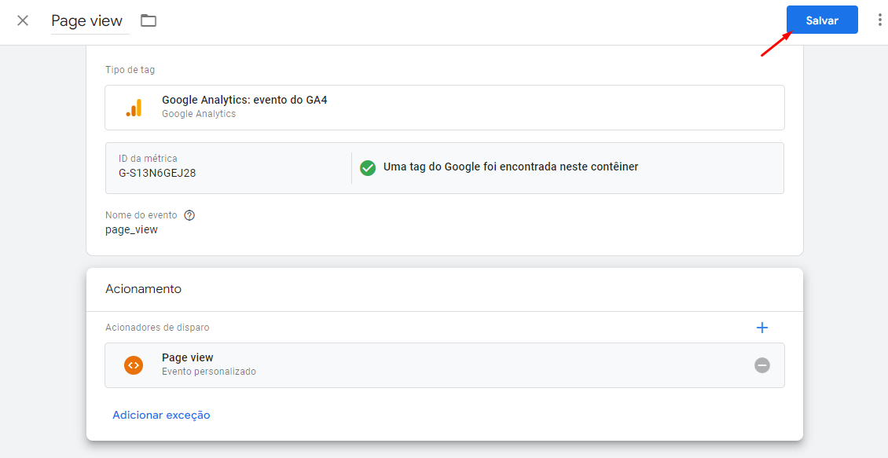Click the orange custom event trigger icon
This screenshot has height=458, width=888.
click(134, 365)
